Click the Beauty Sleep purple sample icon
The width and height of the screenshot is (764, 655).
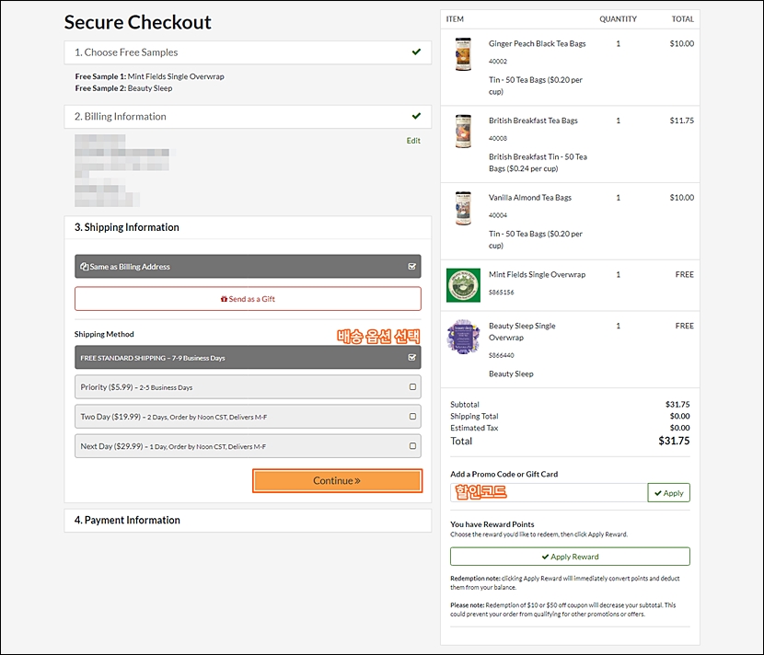coord(463,337)
